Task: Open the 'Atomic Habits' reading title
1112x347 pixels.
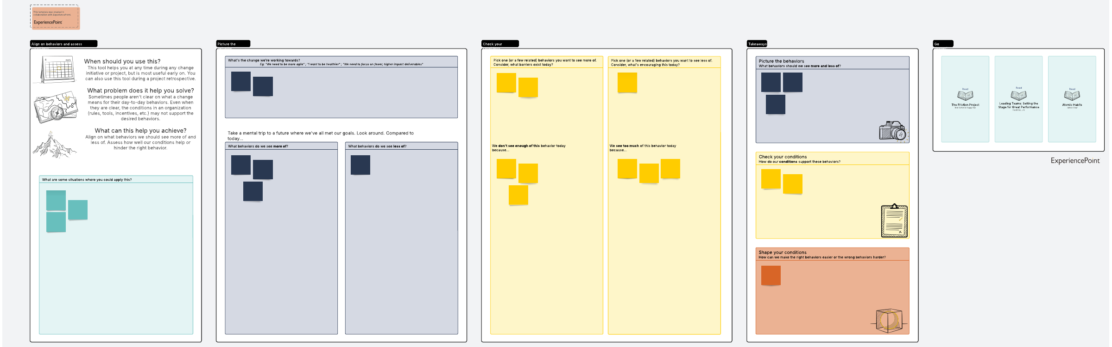Action: point(1072,105)
